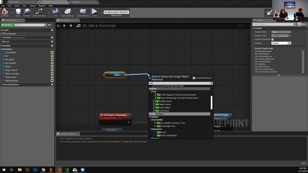The height and width of the screenshot is (173, 308).
Task: Toggle visibility eye for BG_Name variable
Action: pyautogui.click(x=52, y=60)
